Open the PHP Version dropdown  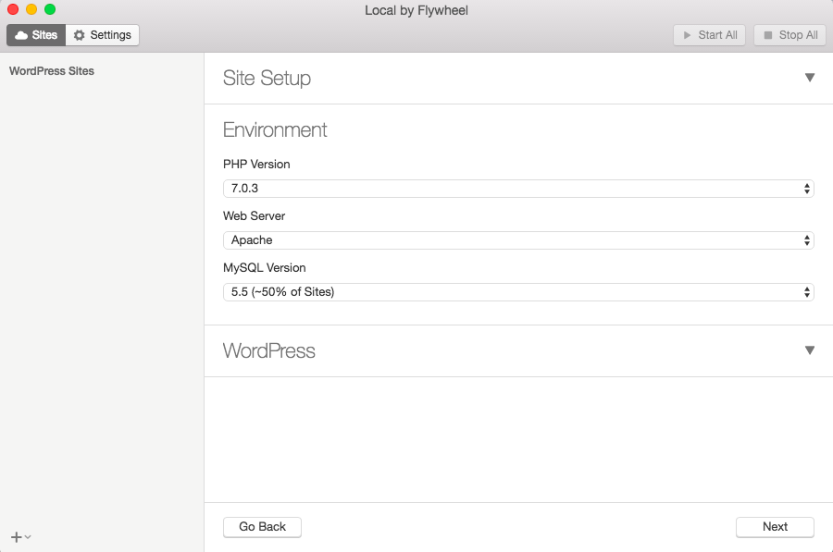click(518, 189)
